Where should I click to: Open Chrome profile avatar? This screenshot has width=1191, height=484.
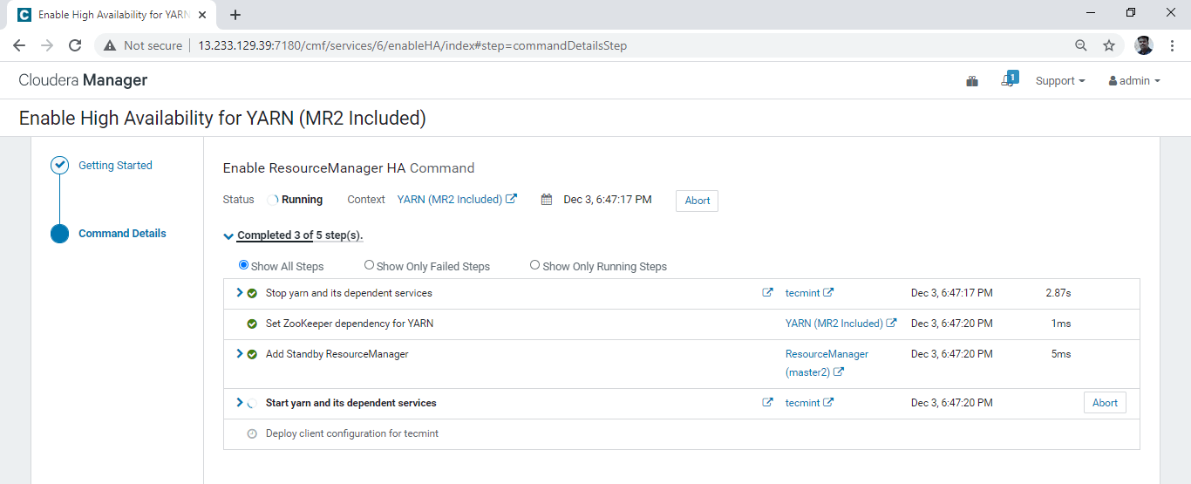(x=1144, y=45)
